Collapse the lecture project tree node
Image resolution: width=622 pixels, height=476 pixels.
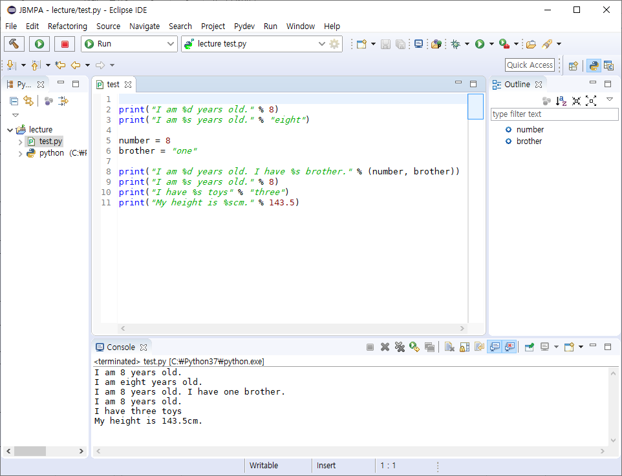tap(10, 130)
